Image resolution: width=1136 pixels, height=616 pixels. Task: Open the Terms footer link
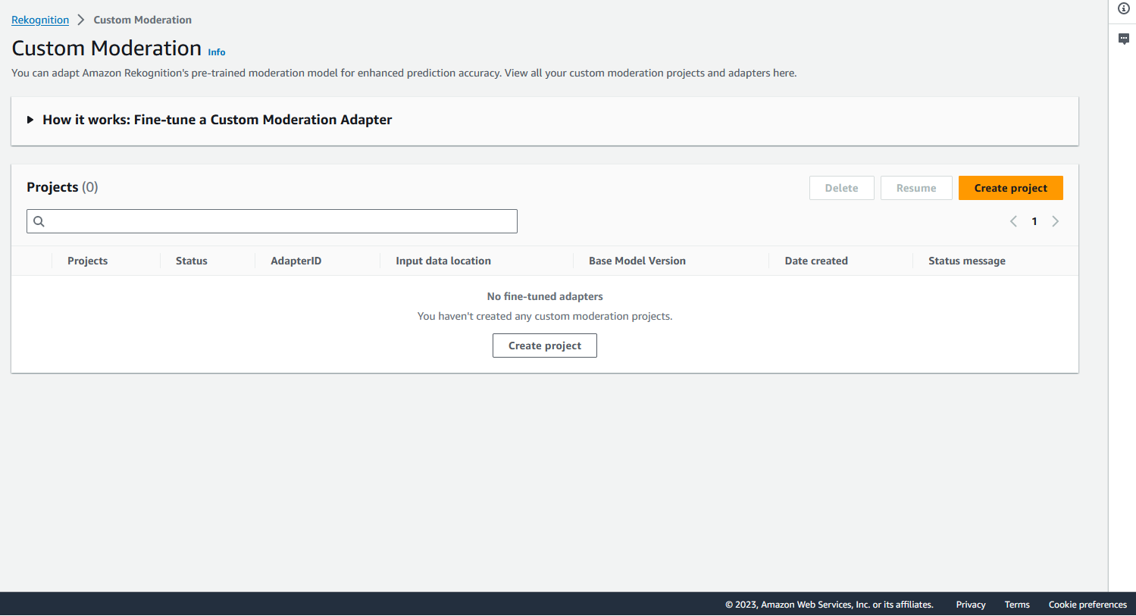[1016, 604]
